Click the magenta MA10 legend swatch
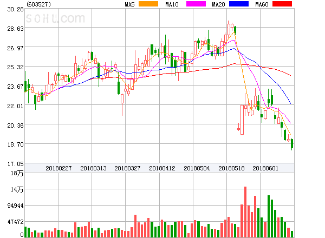Image resolution: width=325 pixels, height=238 pixels. [196, 4]
